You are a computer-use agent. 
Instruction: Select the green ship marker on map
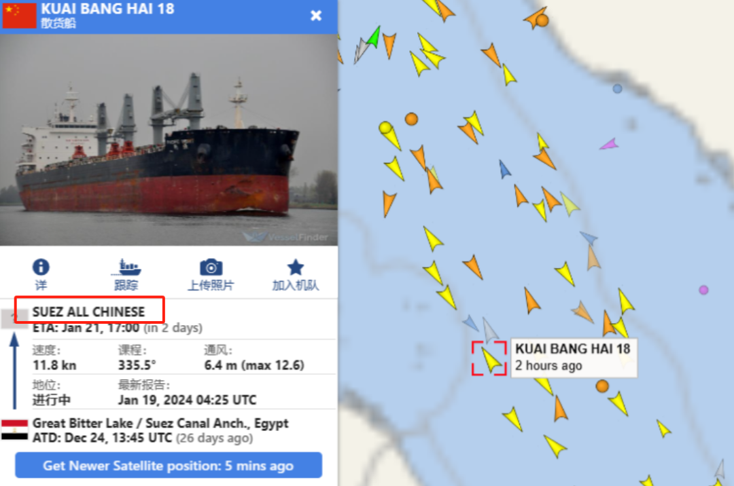[374, 37]
